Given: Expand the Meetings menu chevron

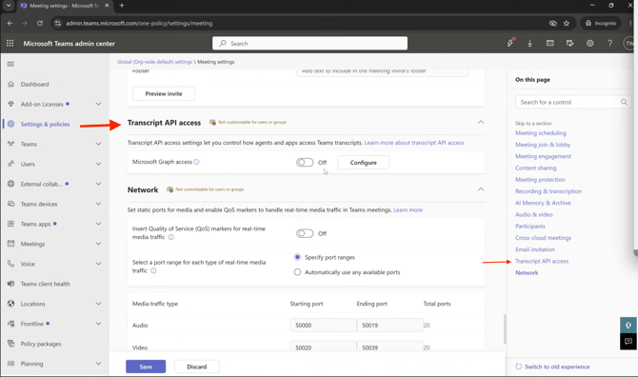Looking at the screenshot, I should (98, 244).
